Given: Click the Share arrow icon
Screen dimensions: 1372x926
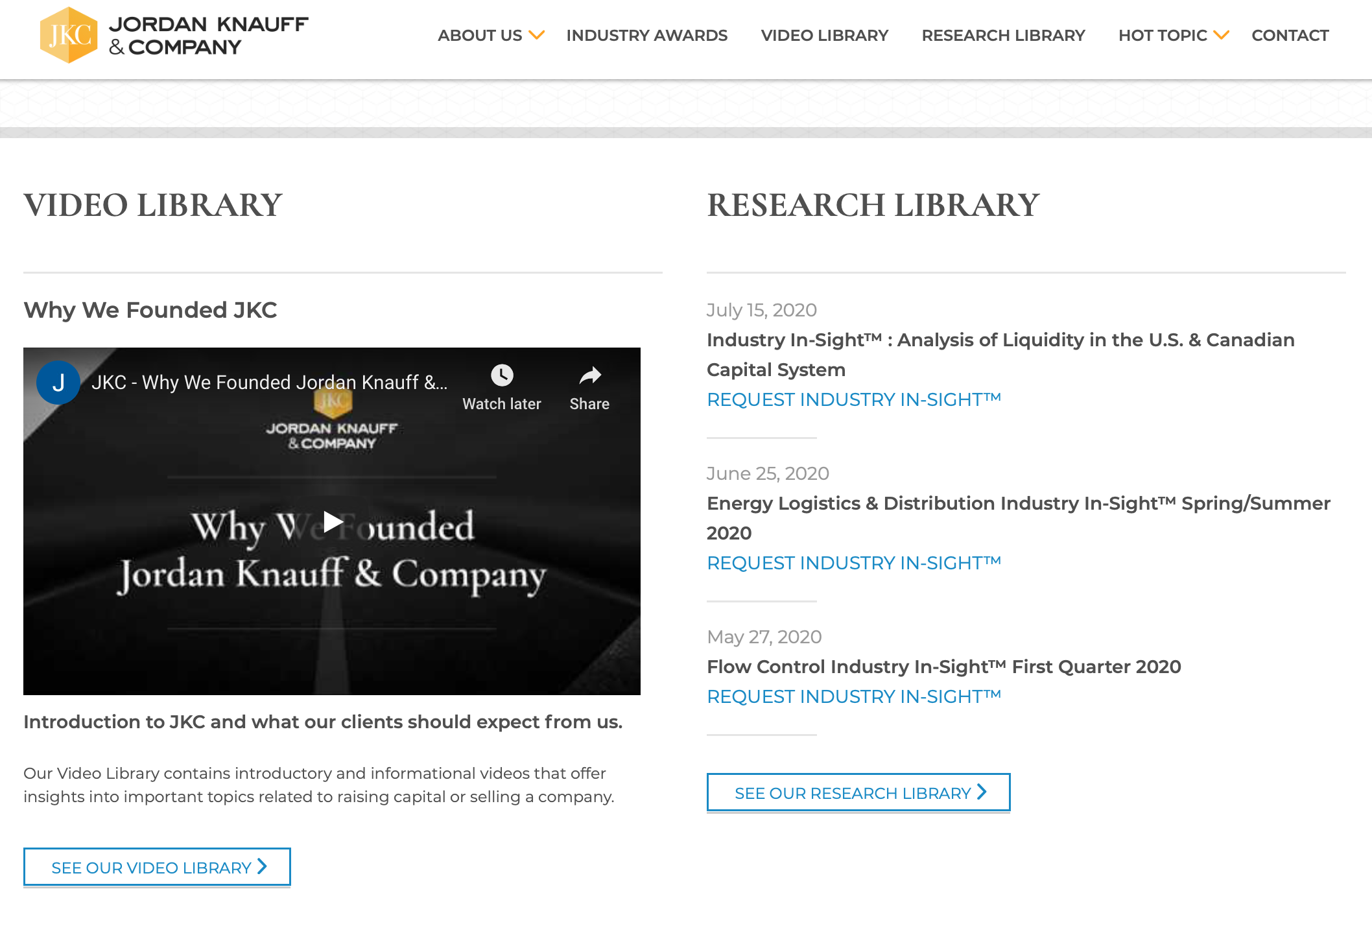Looking at the screenshot, I should [589, 375].
